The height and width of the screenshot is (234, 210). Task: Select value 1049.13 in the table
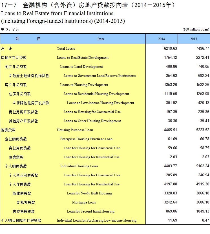(203, 211)
